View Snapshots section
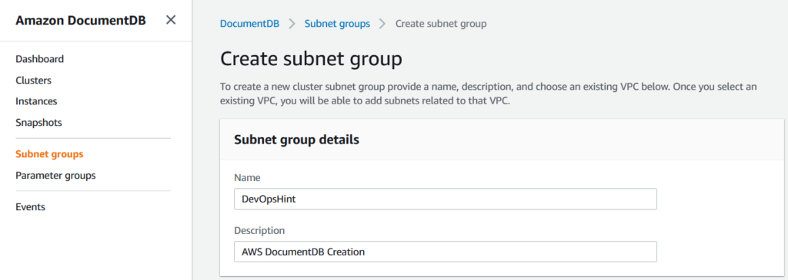 pos(38,123)
